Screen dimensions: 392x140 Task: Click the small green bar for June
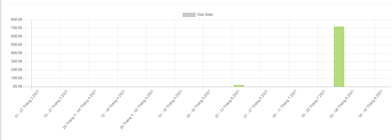(x=239, y=86)
